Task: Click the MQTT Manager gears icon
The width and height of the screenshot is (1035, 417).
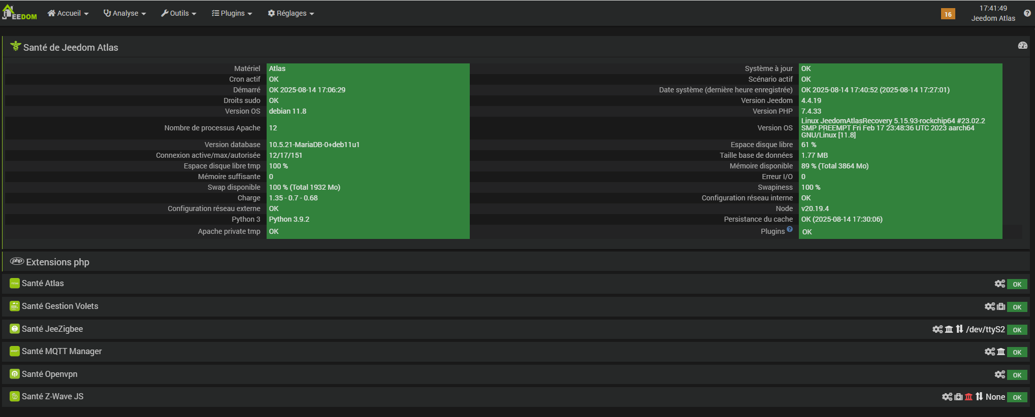Action: tap(989, 352)
